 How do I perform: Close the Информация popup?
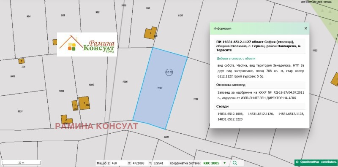(x=305, y=28)
